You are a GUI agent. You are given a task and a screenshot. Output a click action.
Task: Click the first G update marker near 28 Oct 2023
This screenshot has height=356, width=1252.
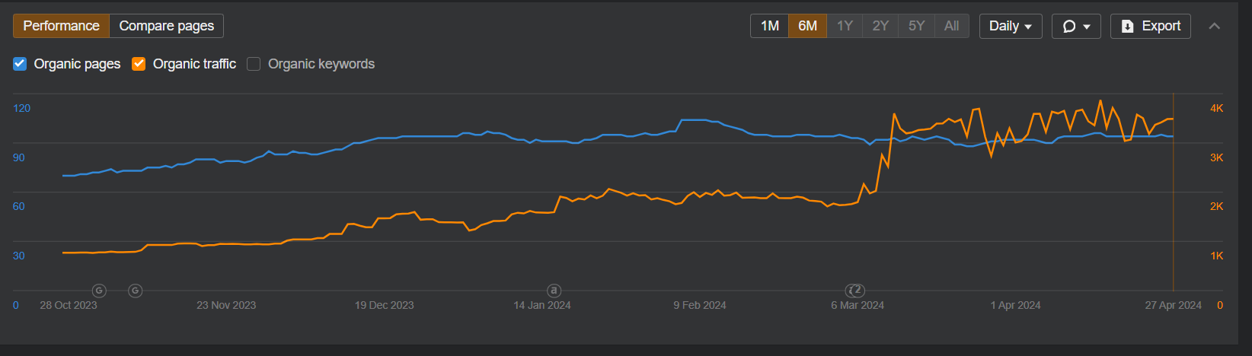coord(99,291)
